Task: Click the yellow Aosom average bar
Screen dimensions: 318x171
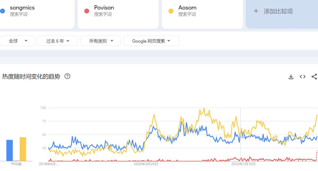Action: pos(23,149)
